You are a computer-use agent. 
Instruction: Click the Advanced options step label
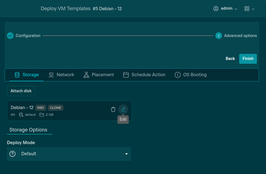coord(240,36)
